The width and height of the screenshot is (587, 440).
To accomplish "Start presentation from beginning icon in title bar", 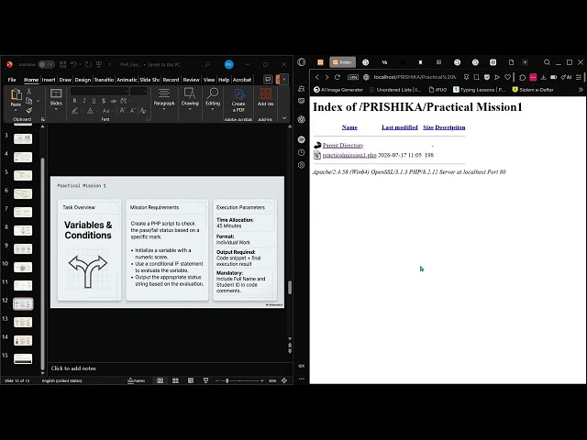I will tap(99, 64).
